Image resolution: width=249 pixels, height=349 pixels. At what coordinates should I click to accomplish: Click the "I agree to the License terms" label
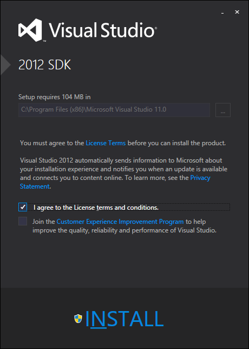tap(96, 208)
